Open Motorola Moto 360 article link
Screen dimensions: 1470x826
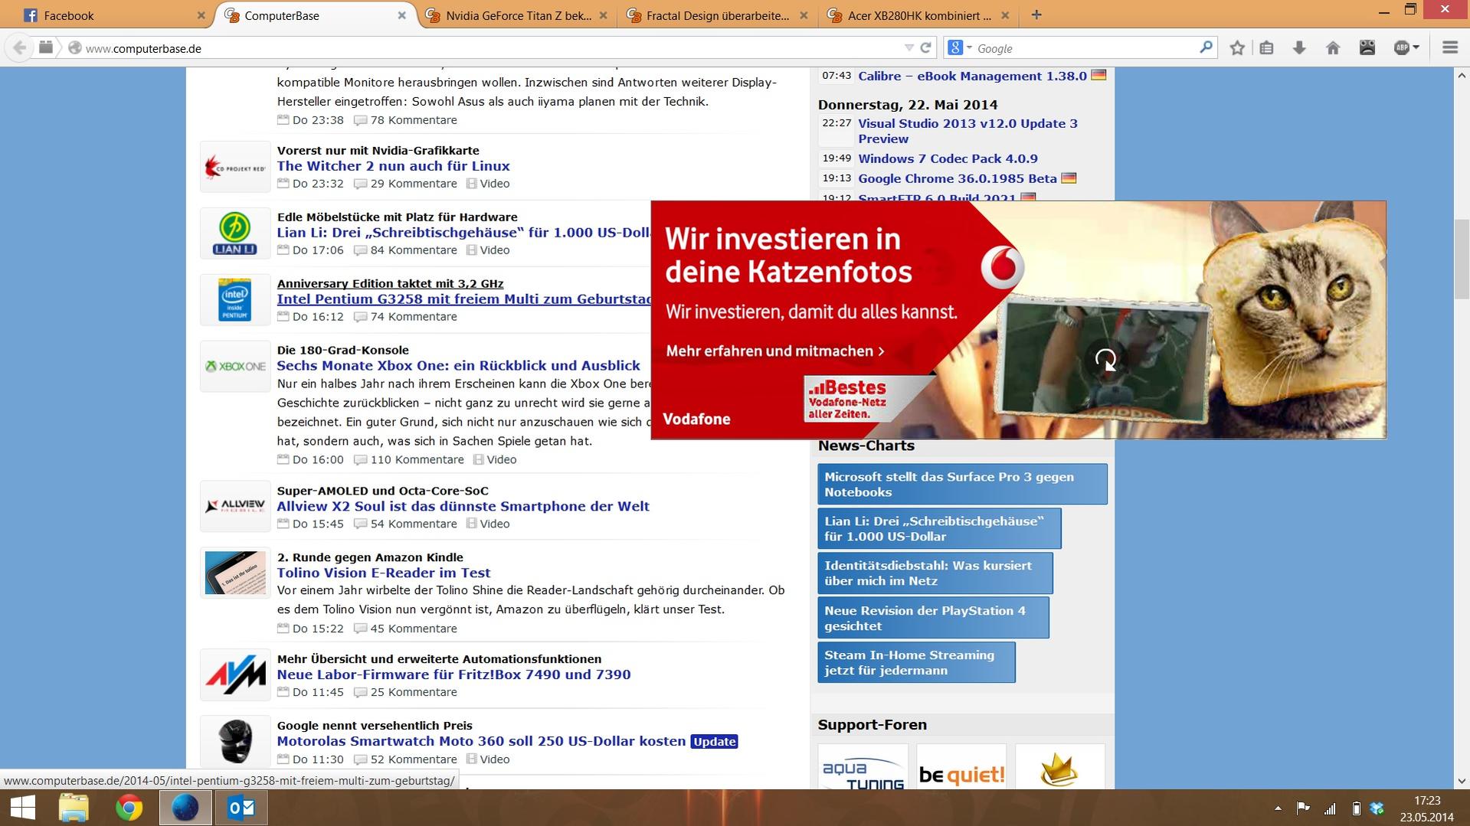point(481,741)
